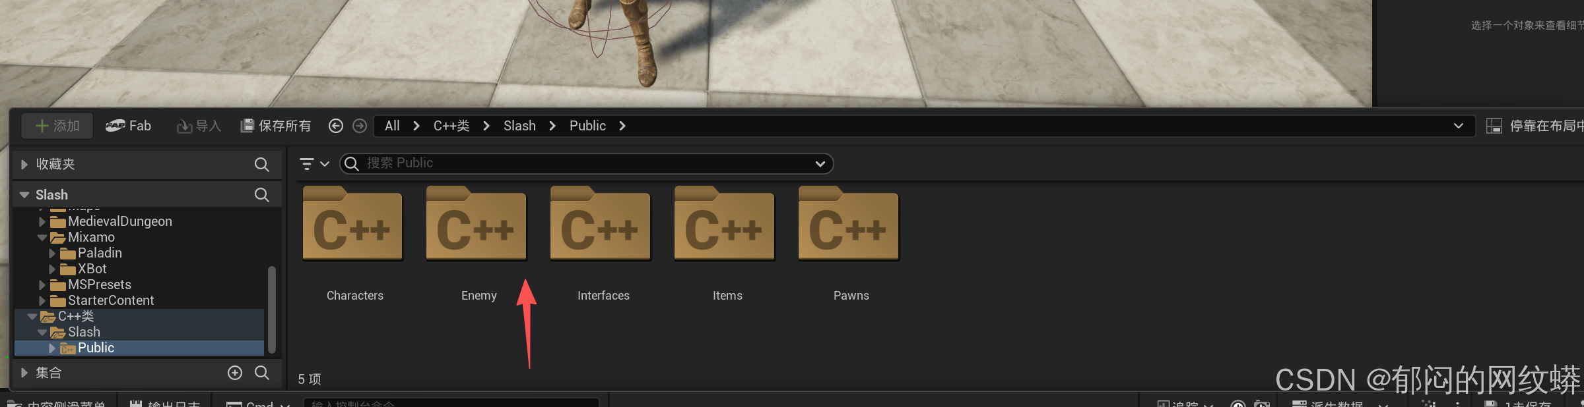Select MedievalDungeon in the folder tree

click(x=120, y=221)
